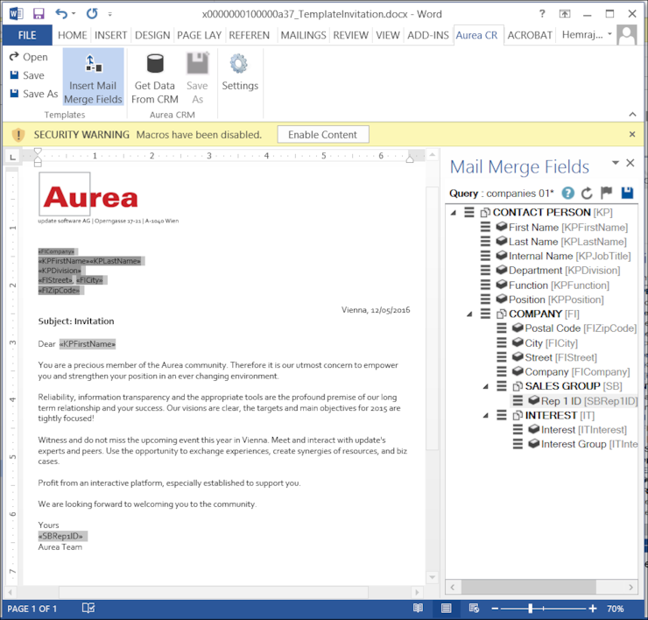Refresh the query in Mail Merge pane

587,193
